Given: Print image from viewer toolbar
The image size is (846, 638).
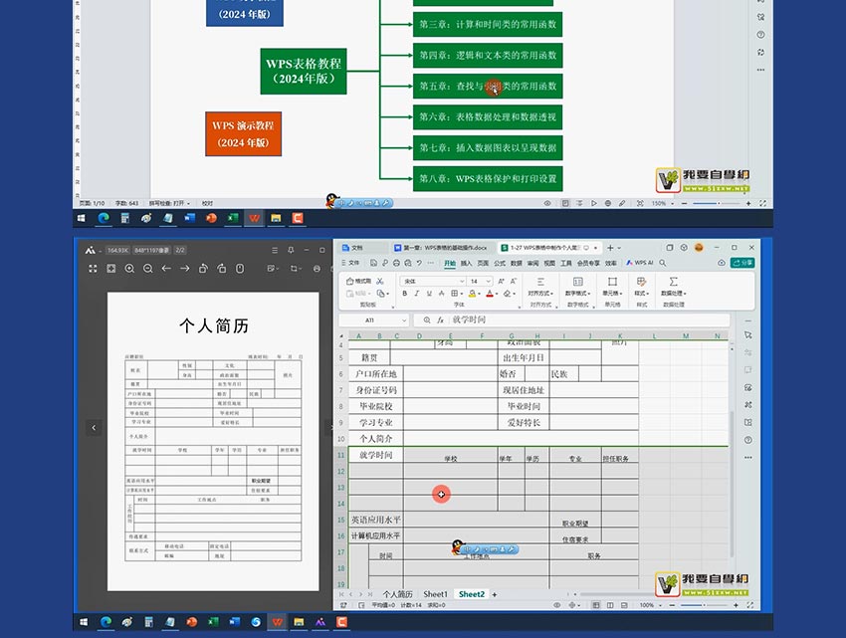Looking at the screenshot, I should coord(317,269).
